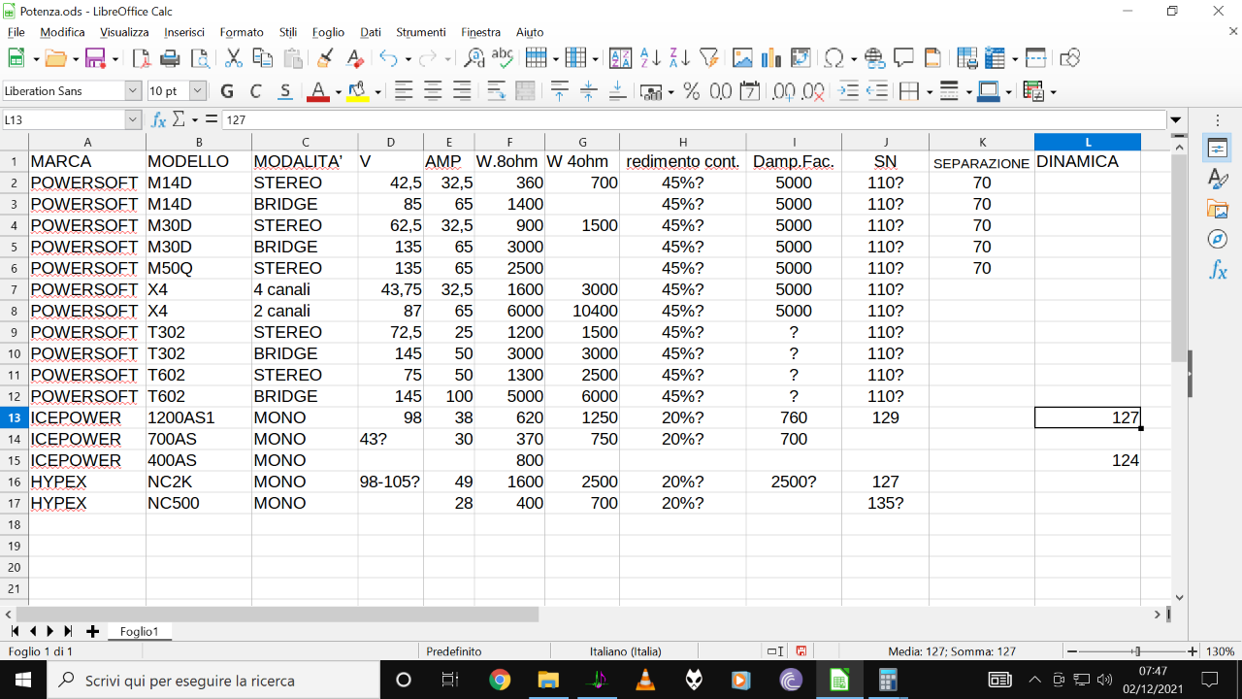Open the font size 10 pt dropdown
The width and height of the screenshot is (1242, 699).
[198, 91]
